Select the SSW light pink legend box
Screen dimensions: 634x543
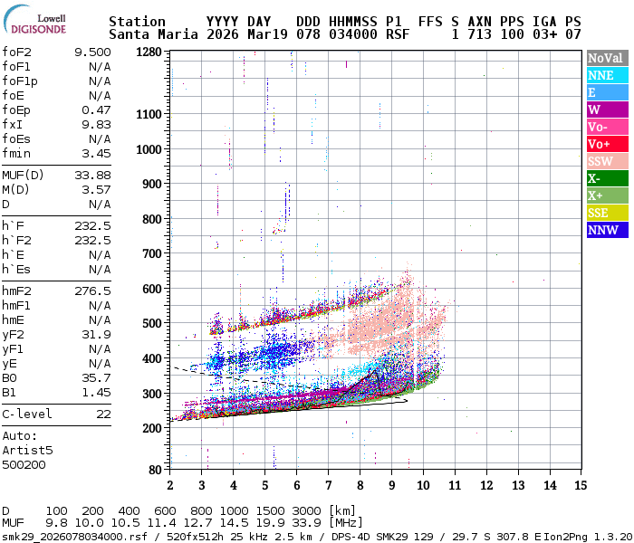605,162
